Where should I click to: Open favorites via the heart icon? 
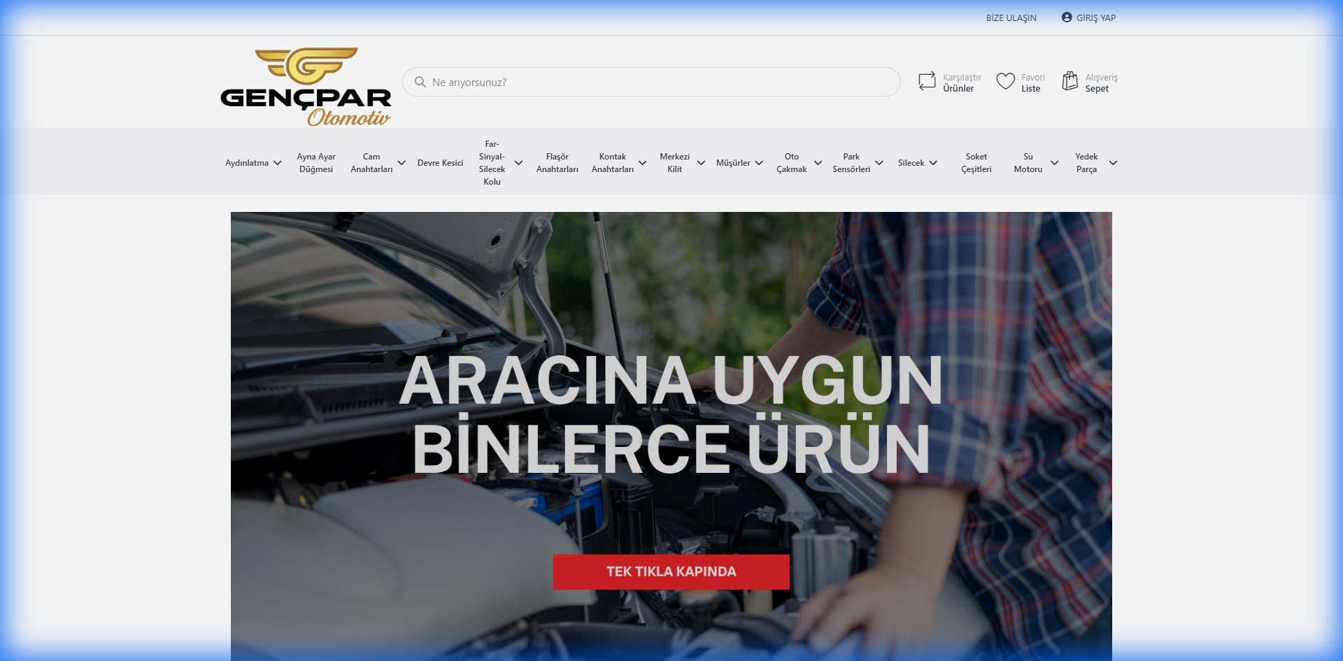(x=1005, y=82)
